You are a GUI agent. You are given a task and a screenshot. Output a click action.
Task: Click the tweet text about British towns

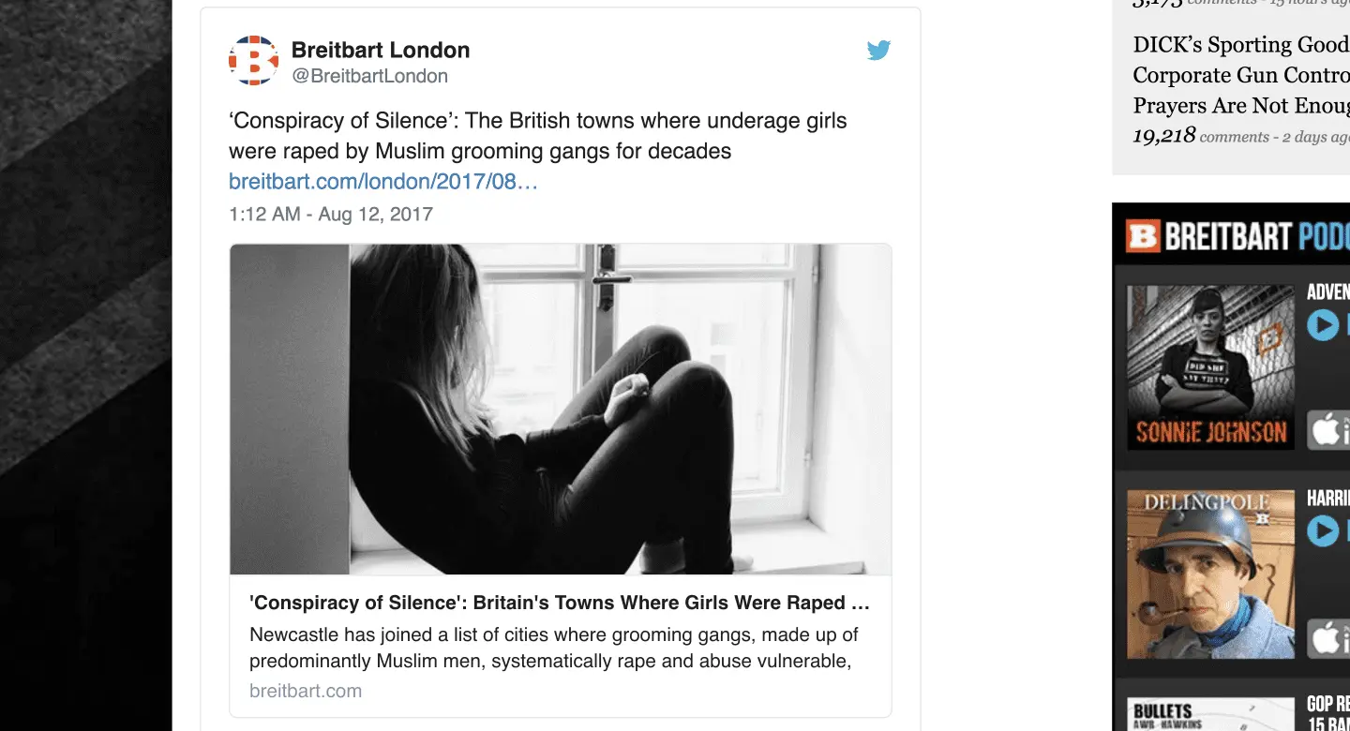point(537,136)
